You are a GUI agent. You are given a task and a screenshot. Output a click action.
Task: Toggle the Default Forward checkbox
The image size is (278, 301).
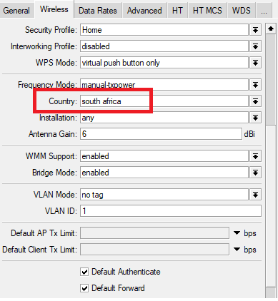[84, 288]
